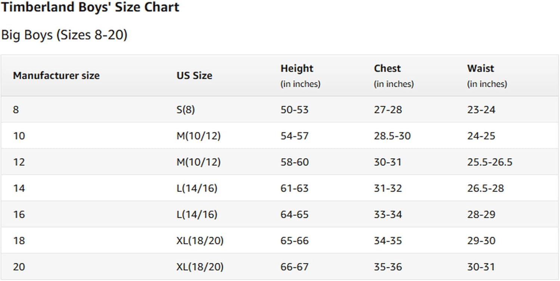Click the S(8) US size cell
The width and height of the screenshot is (560, 281).
tap(186, 110)
